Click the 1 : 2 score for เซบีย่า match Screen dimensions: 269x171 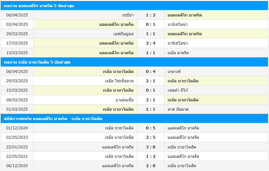151,15
